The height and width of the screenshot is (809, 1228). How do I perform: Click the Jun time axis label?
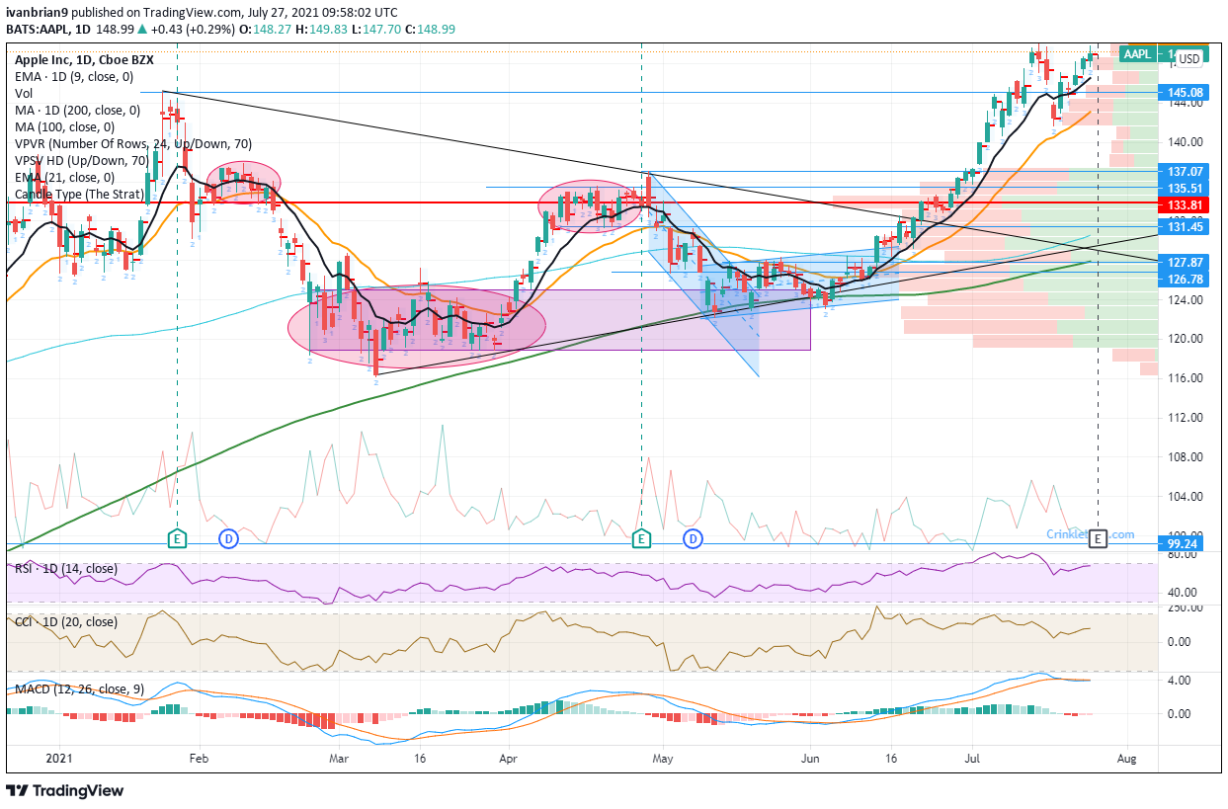tap(810, 759)
